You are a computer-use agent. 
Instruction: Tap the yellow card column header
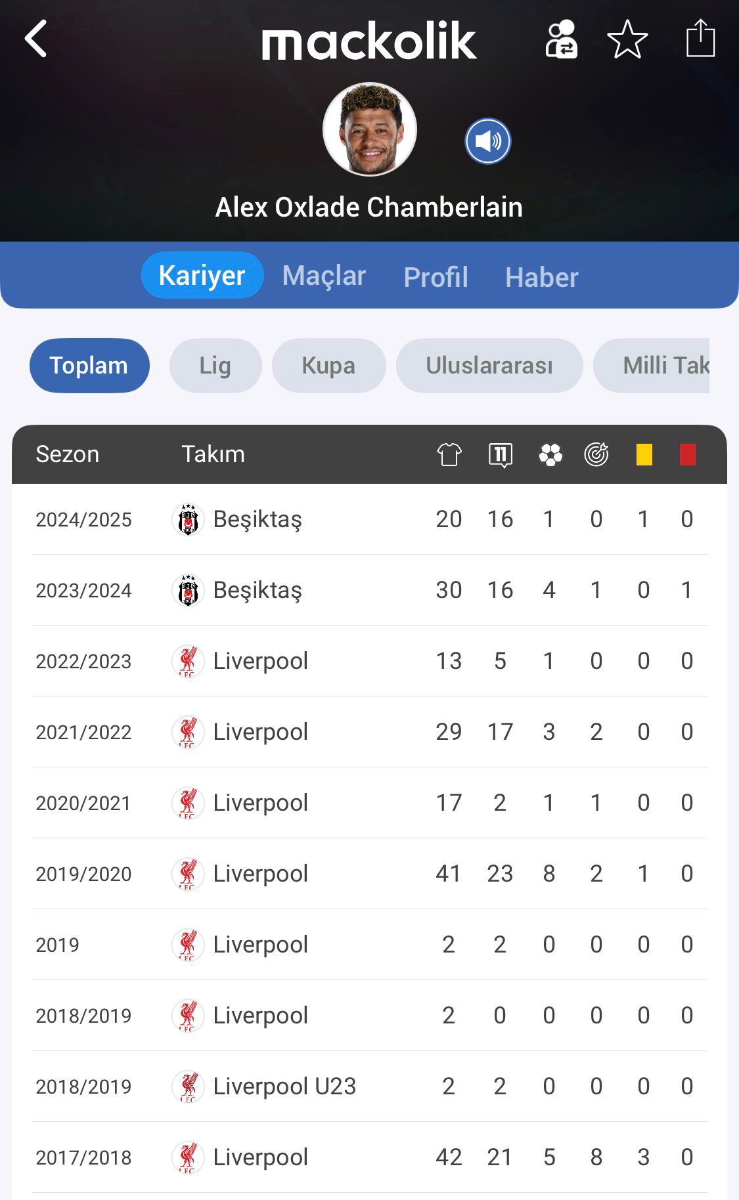644,454
